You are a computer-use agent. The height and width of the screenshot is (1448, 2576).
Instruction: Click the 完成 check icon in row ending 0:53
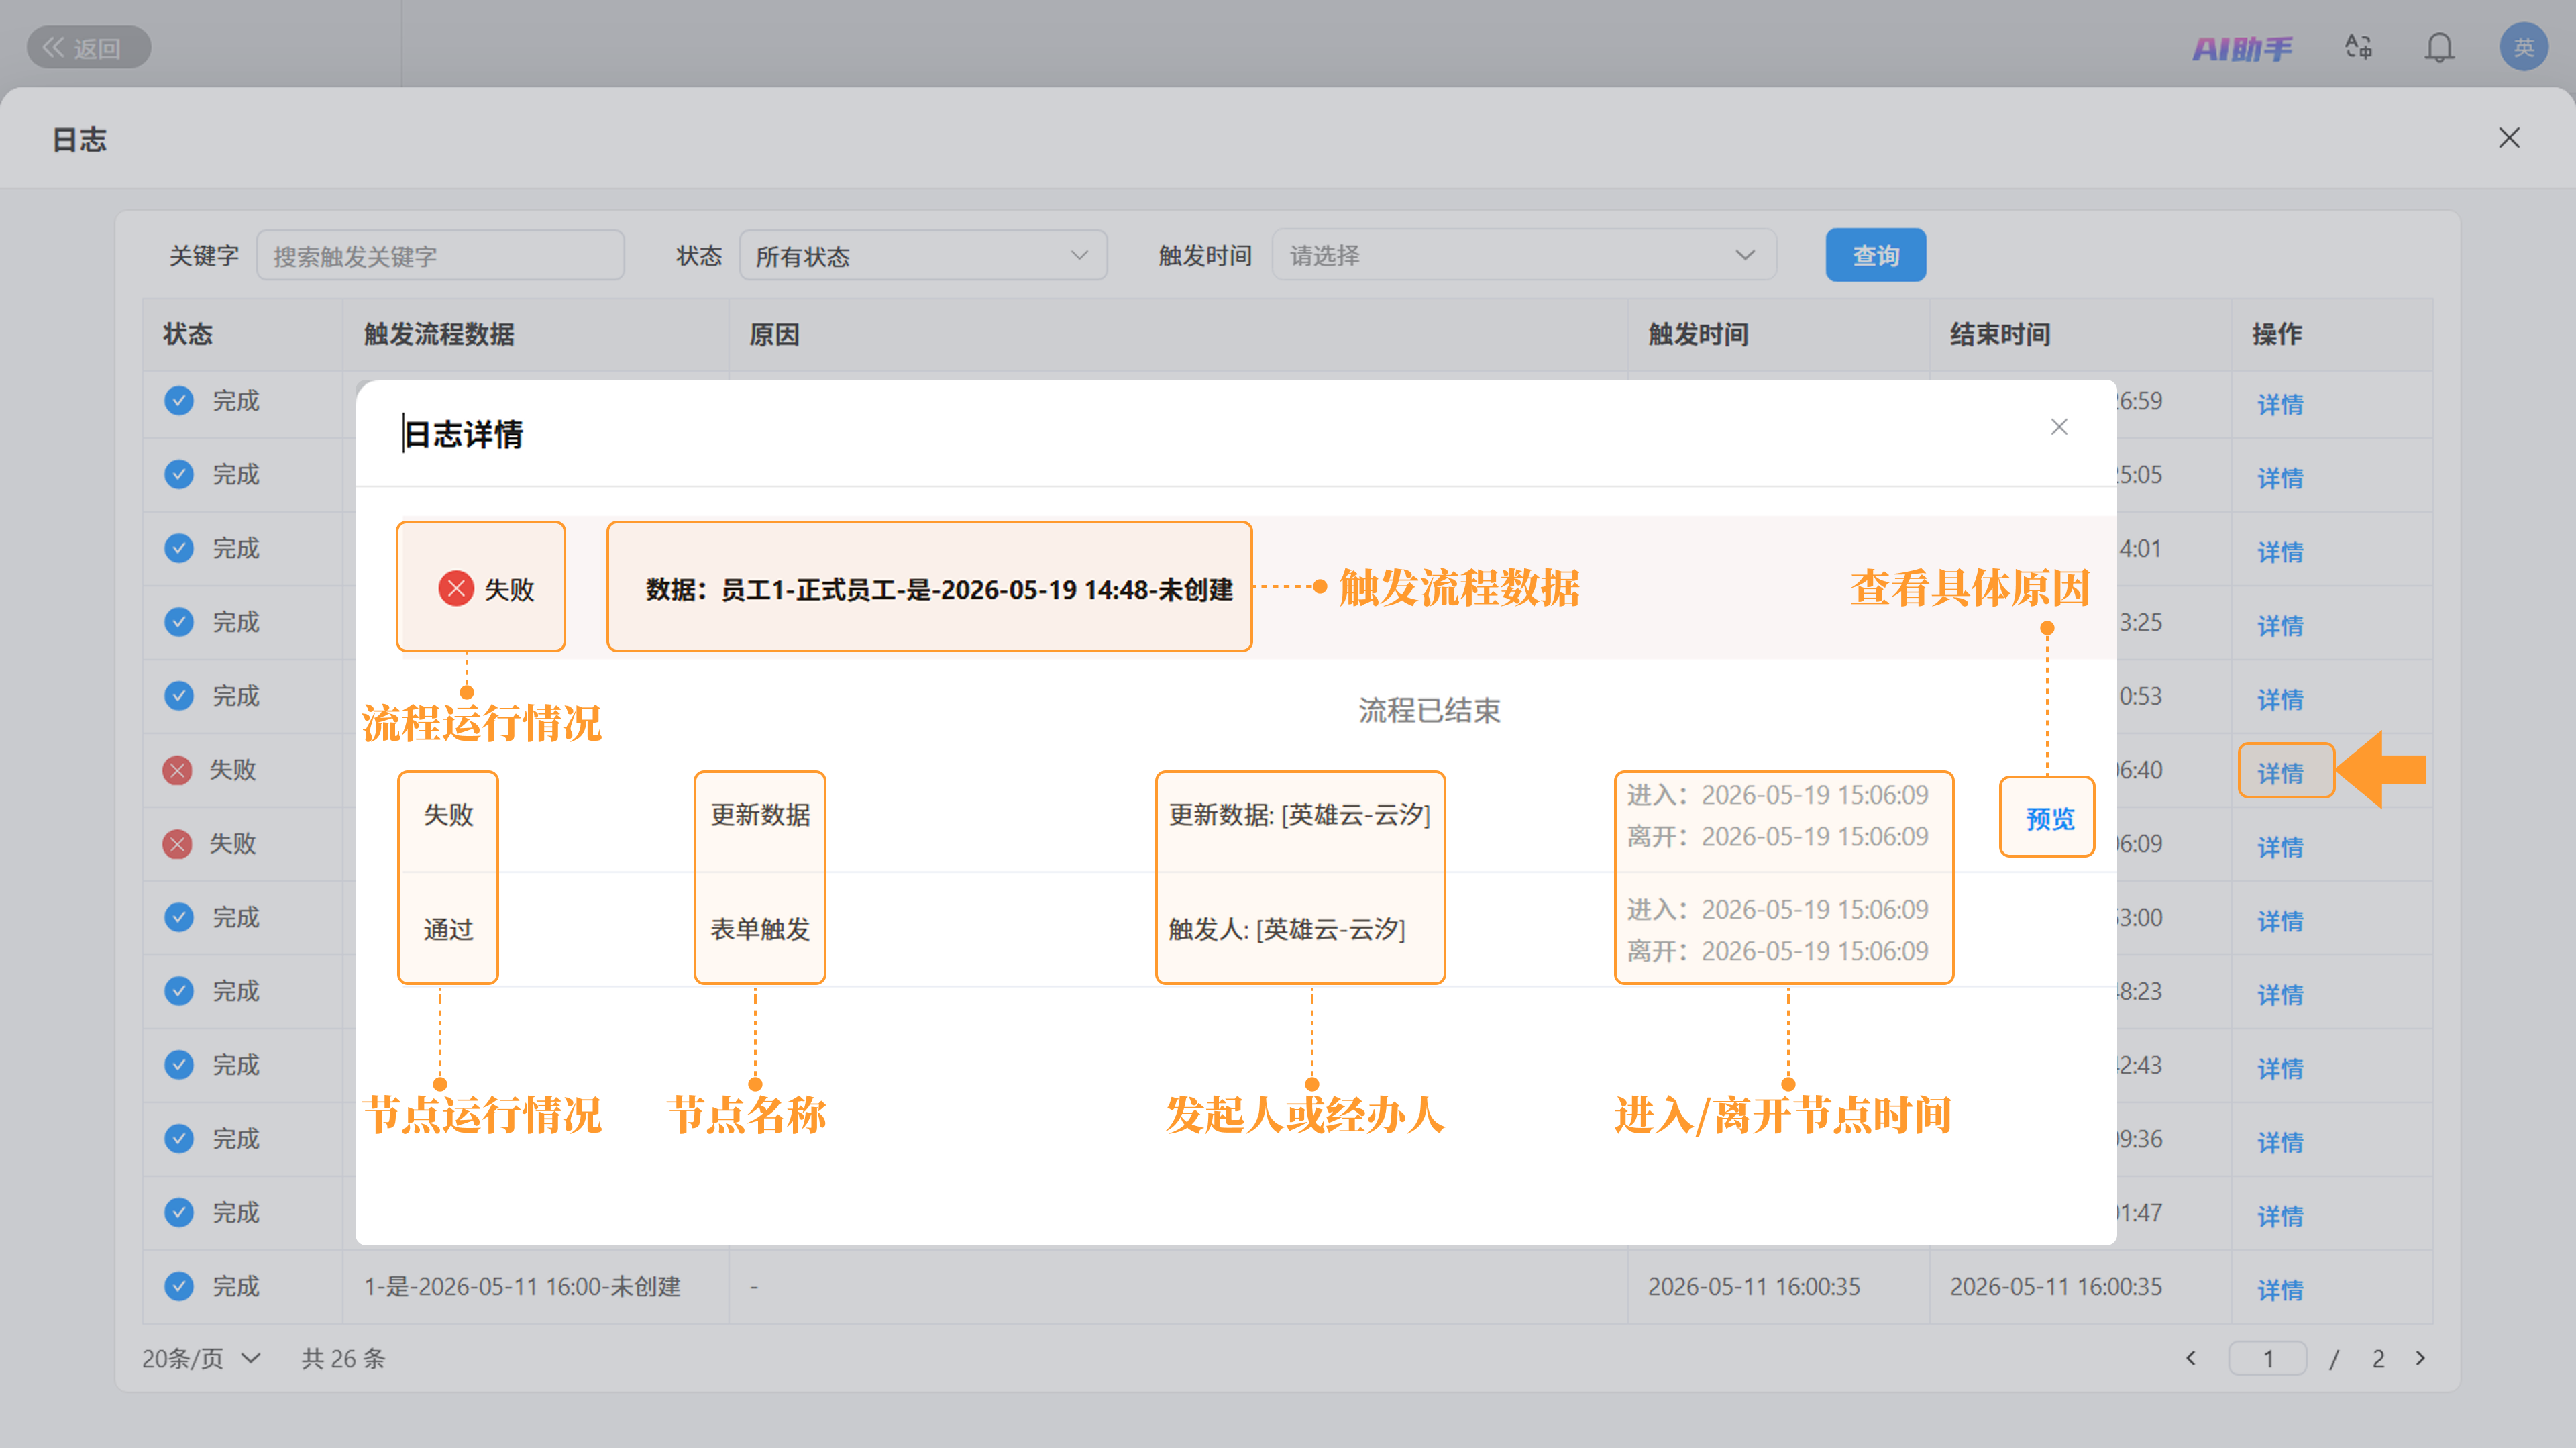(x=178, y=696)
